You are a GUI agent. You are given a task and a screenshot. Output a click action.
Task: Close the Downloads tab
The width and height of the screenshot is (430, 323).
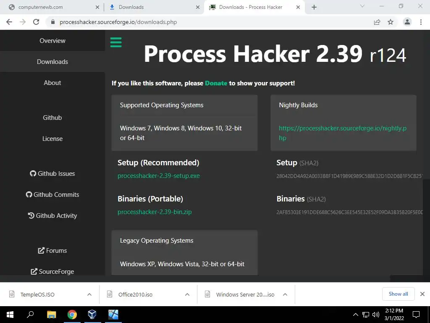(x=198, y=7)
